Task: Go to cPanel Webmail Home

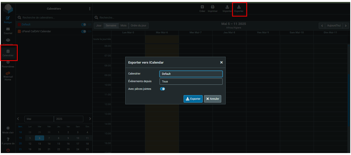Action: (x=8, y=76)
